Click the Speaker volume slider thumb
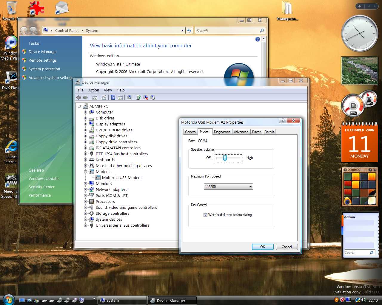This screenshot has width=382, height=305. (225, 158)
